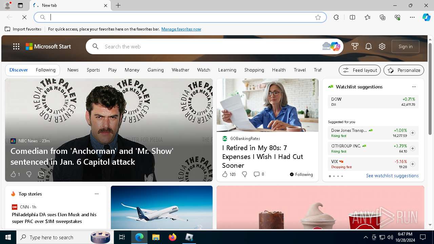The height and width of the screenshot is (244, 434).
Task: Click taskbar Type here to search box
Action: click(64, 237)
